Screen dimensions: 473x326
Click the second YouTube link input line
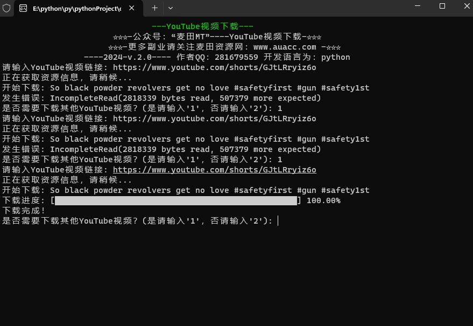coord(159,119)
